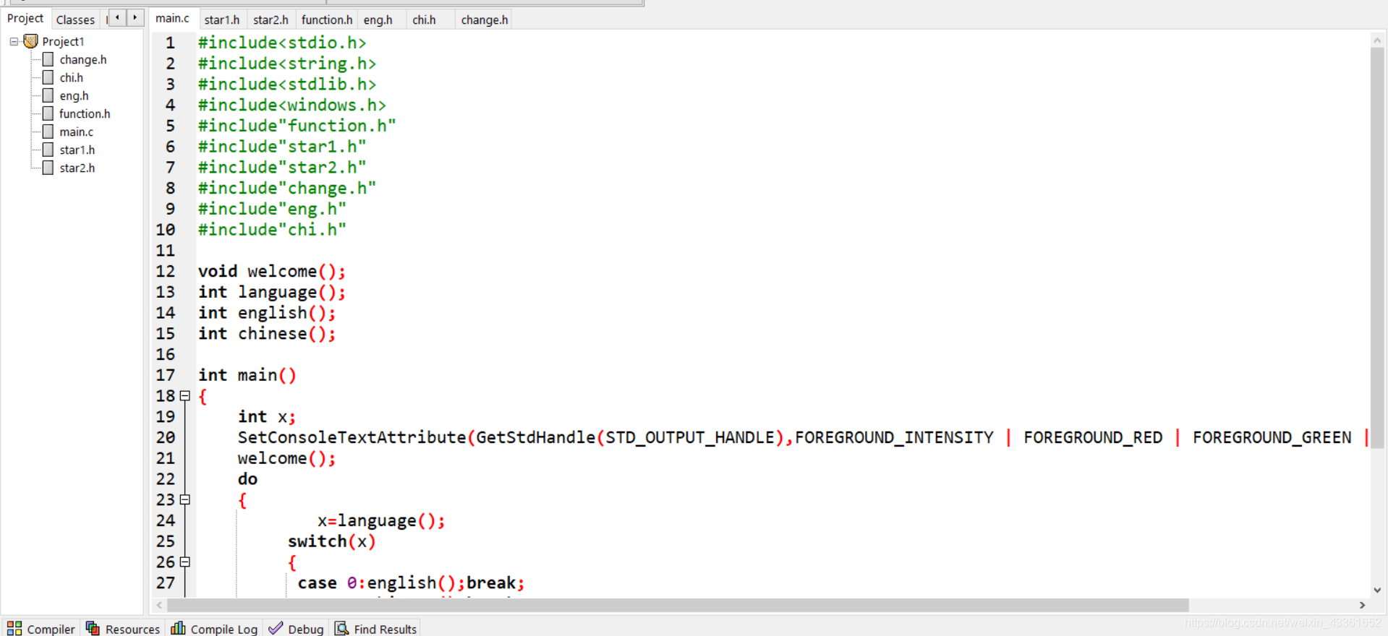Click the Project1 project icon

point(30,41)
